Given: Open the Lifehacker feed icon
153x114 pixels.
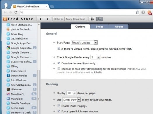Looking at the screenshot, I should pos(8,89).
